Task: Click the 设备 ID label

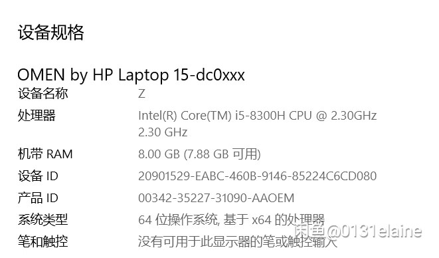Action: pos(38,176)
